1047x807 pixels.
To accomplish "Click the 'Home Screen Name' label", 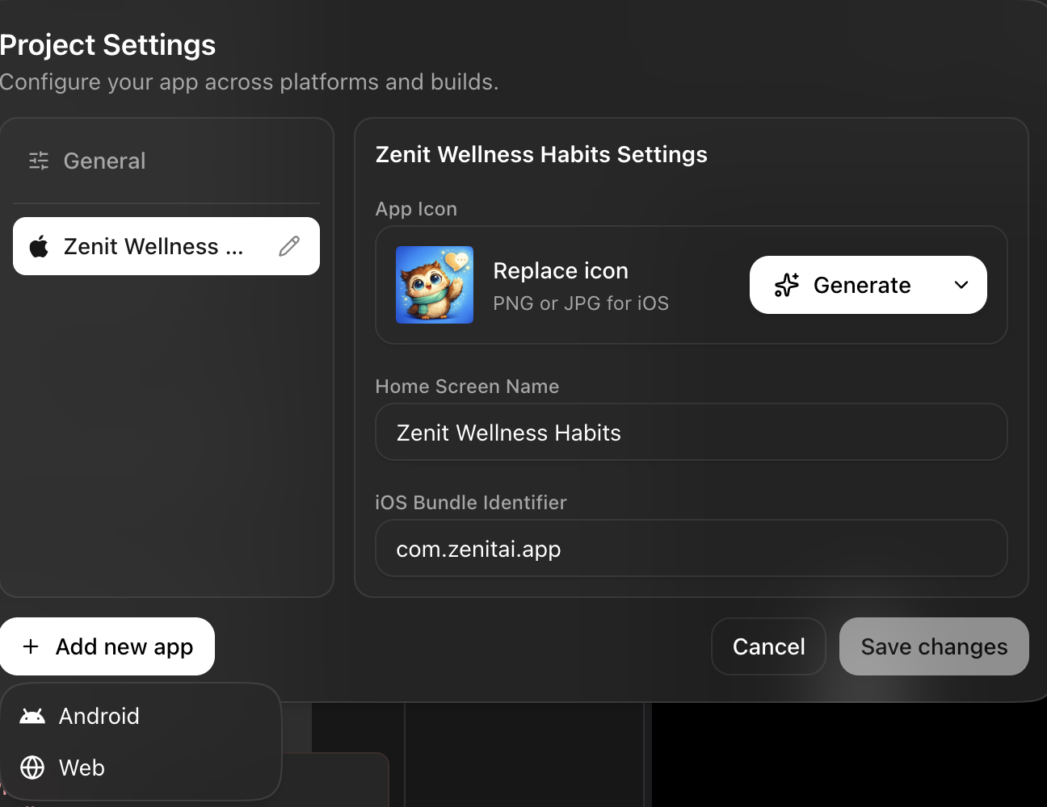I will [467, 387].
